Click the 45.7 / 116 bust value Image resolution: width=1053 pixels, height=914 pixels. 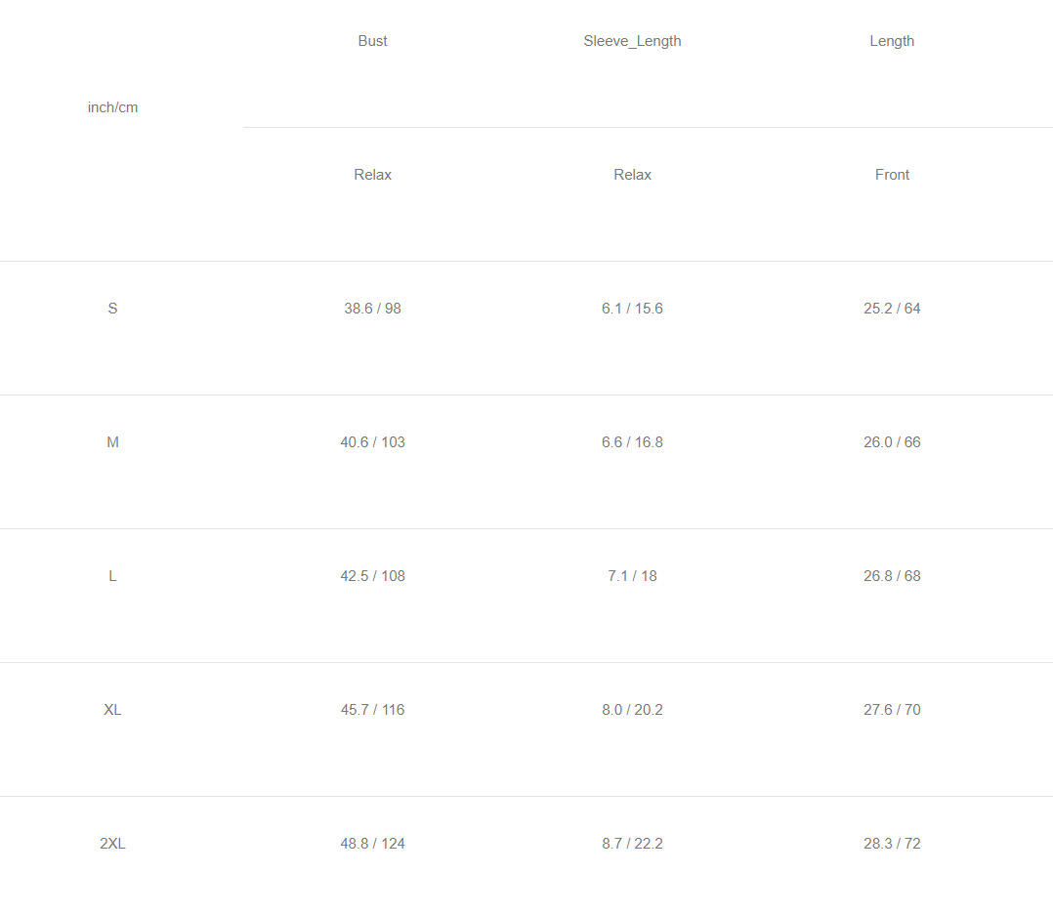pyautogui.click(x=373, y=710)
